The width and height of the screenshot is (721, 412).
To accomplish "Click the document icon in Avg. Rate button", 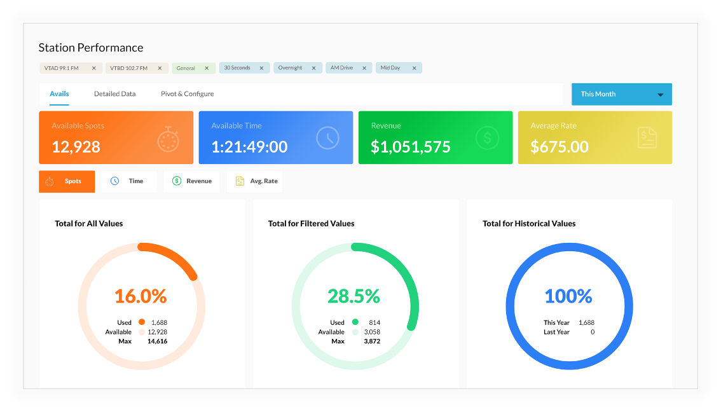I will coord(240,181).
